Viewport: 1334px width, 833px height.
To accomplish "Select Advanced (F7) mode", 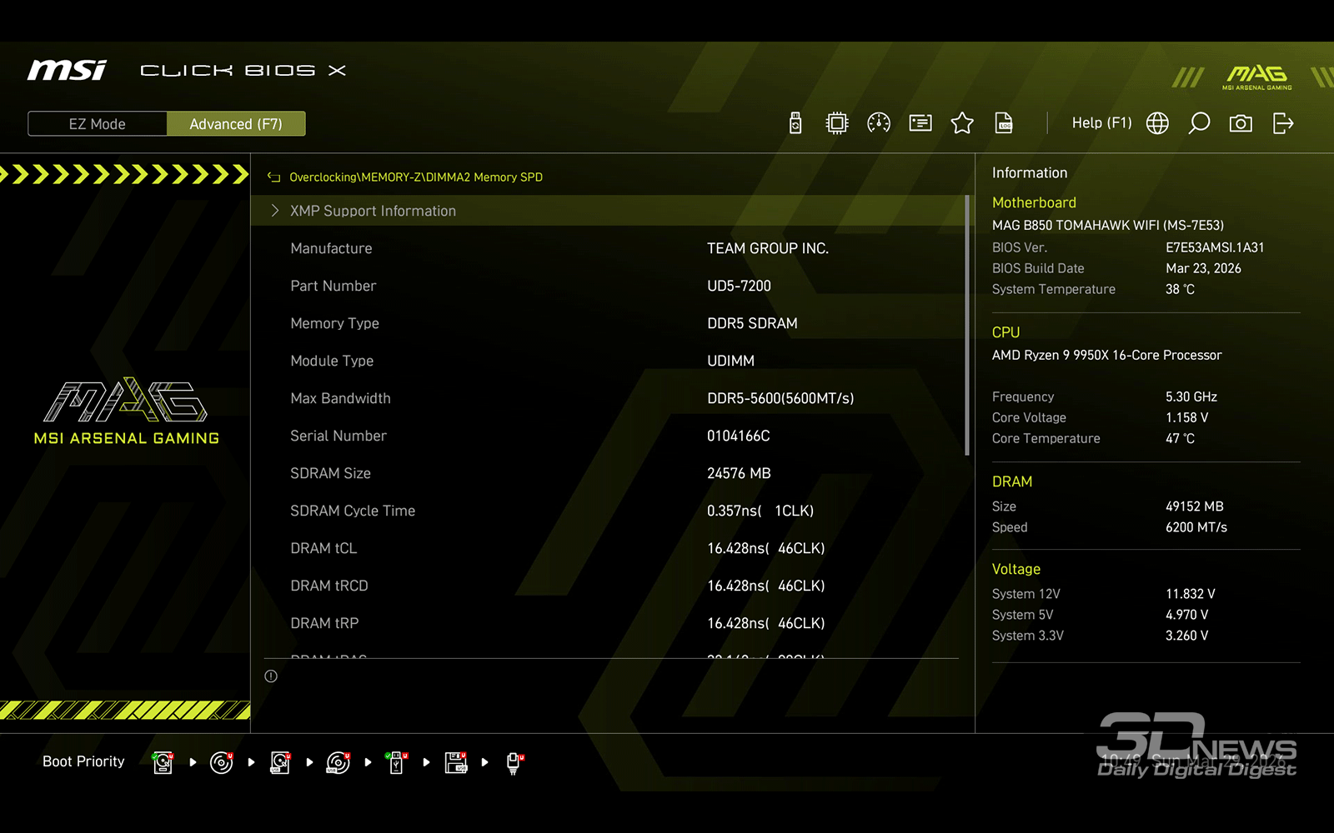I will [x=236, y=123].
